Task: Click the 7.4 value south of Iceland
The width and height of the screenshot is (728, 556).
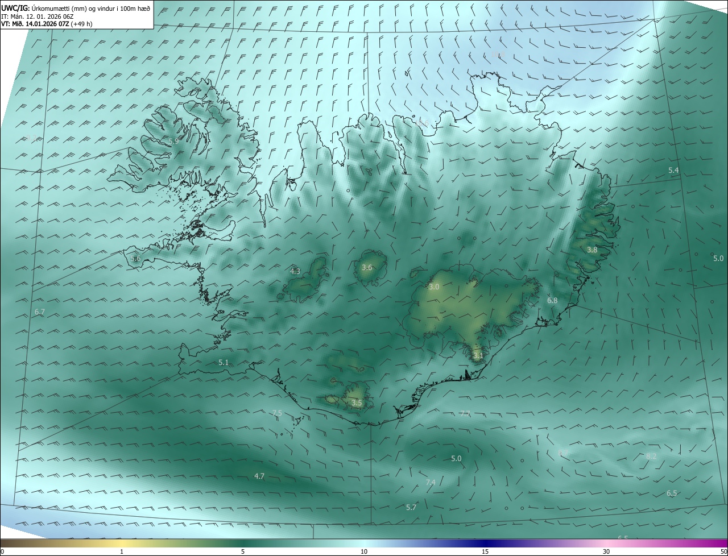Action: (431, 482)
